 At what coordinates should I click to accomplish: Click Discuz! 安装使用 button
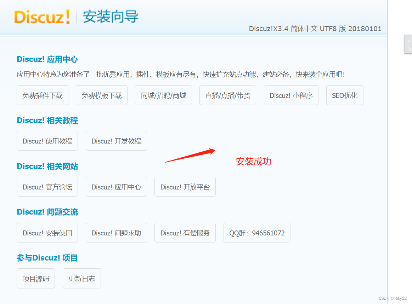[x=47, y=233]
